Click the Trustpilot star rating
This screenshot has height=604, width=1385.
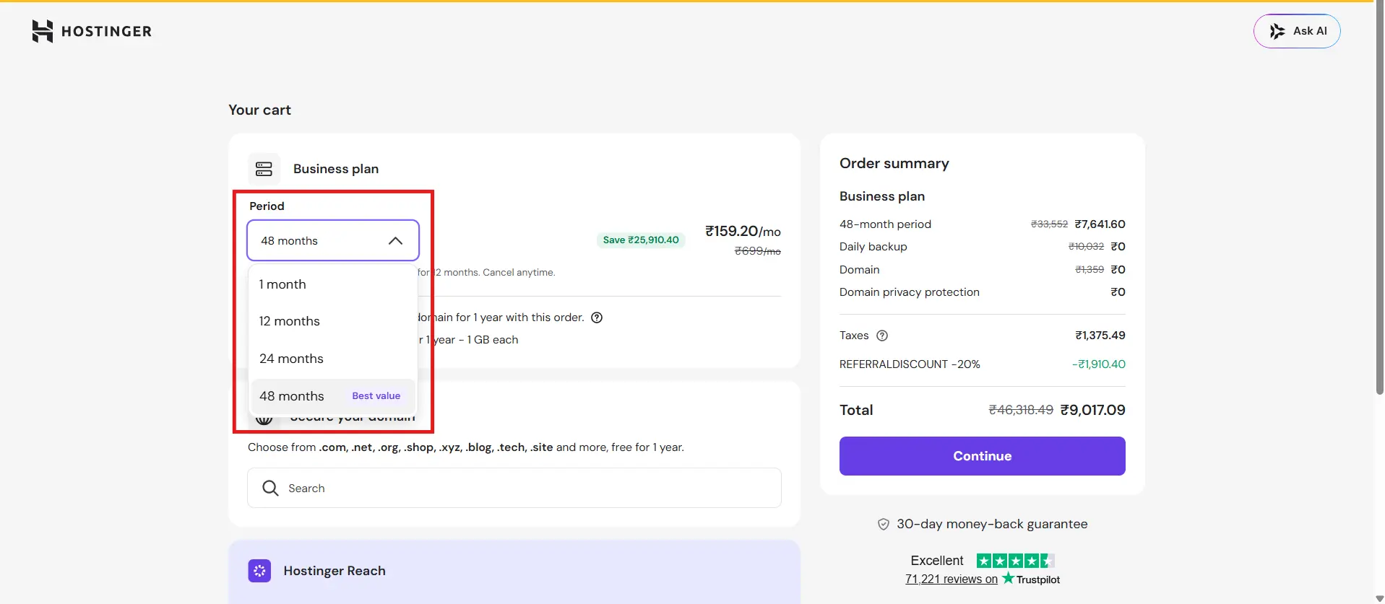(x=1015, y=561)
